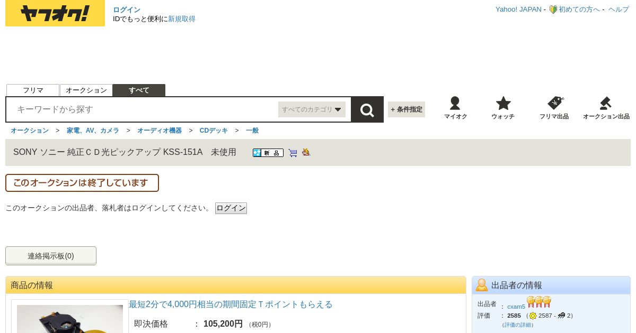Click the magnifier search button
The image size is (636, 333).
(367, 109)
